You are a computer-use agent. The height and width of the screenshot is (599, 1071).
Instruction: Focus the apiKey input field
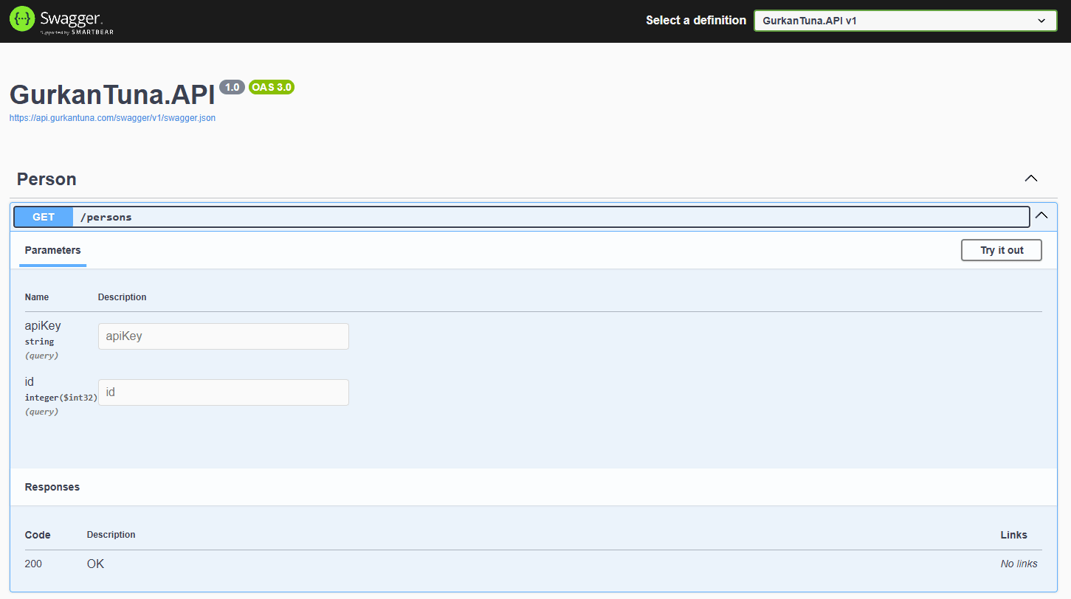(223, 336)
